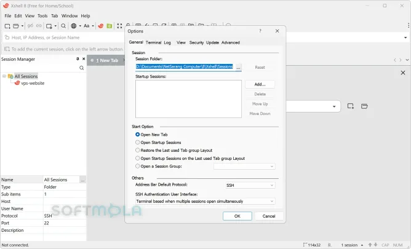Click the Session Folder path field

click(x=184, y=67)
